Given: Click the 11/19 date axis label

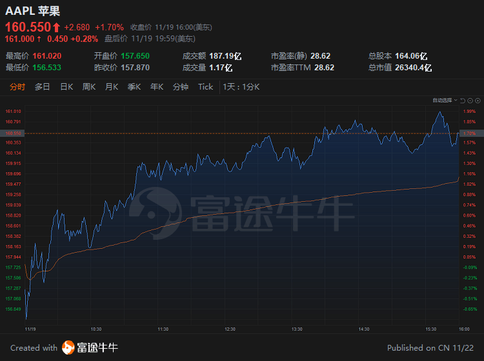Looking at the screenshot, I should (x=30, y=329).
